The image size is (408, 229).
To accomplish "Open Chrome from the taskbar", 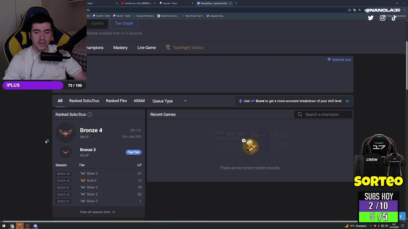I will [12, 226].
